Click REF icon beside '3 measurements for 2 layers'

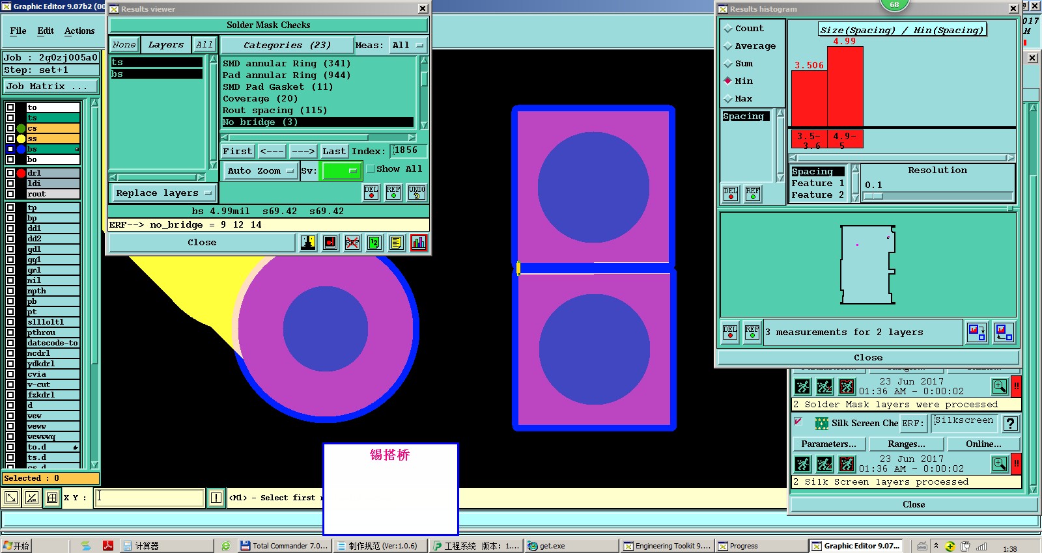pos(752,332)
